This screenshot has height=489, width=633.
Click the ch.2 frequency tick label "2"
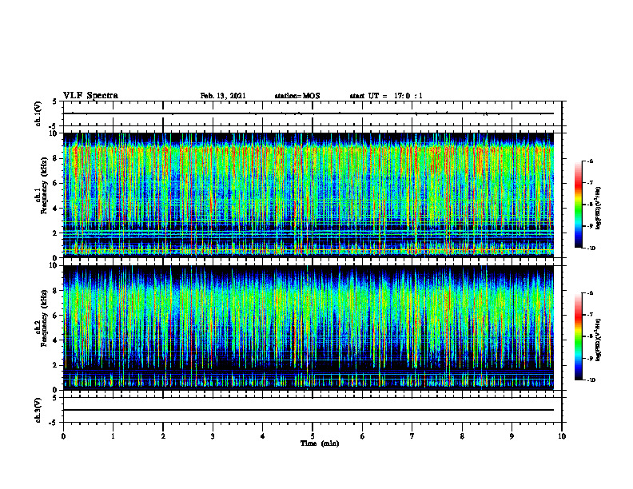(56, 365)
